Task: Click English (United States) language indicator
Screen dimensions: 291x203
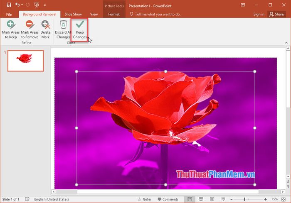Action: pos(52,199)
